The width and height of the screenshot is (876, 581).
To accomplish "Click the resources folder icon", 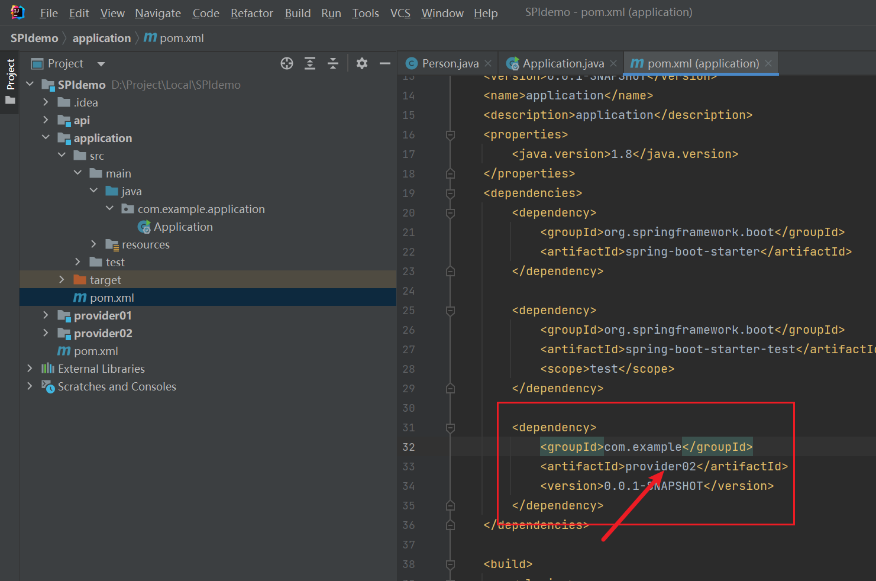I will [112, 244].
